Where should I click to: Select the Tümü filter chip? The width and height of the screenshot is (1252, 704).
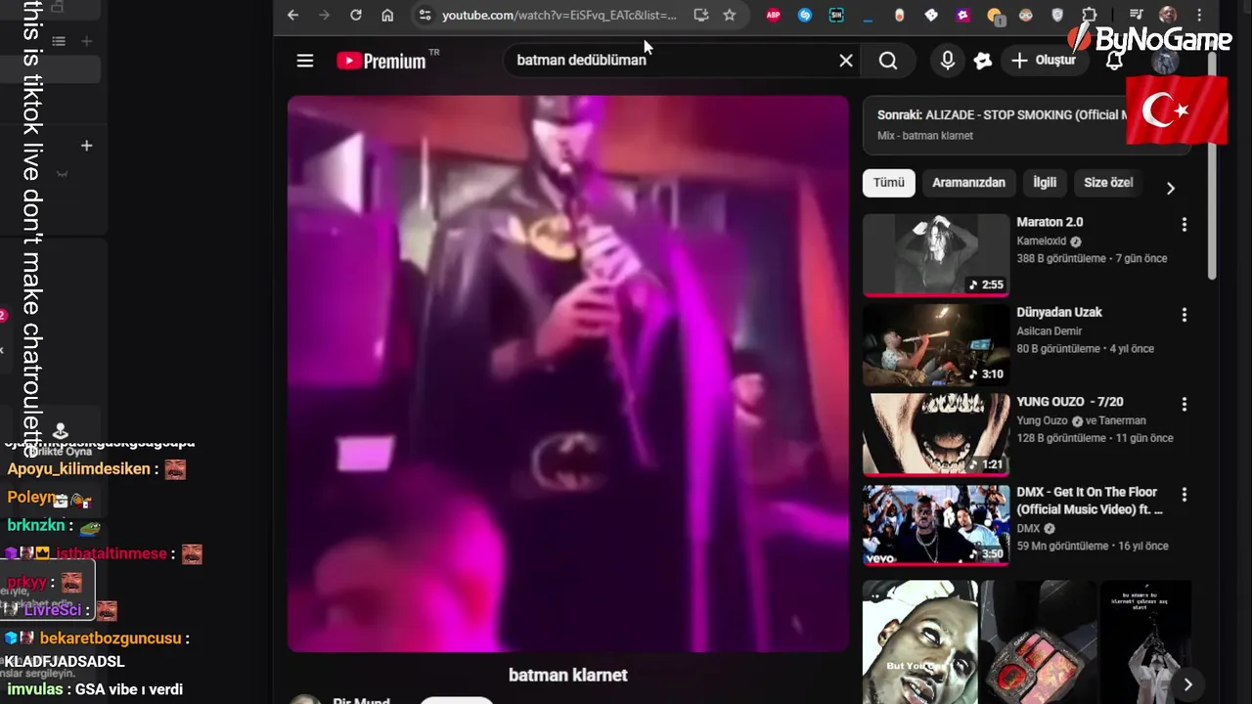tap(889, 183)
